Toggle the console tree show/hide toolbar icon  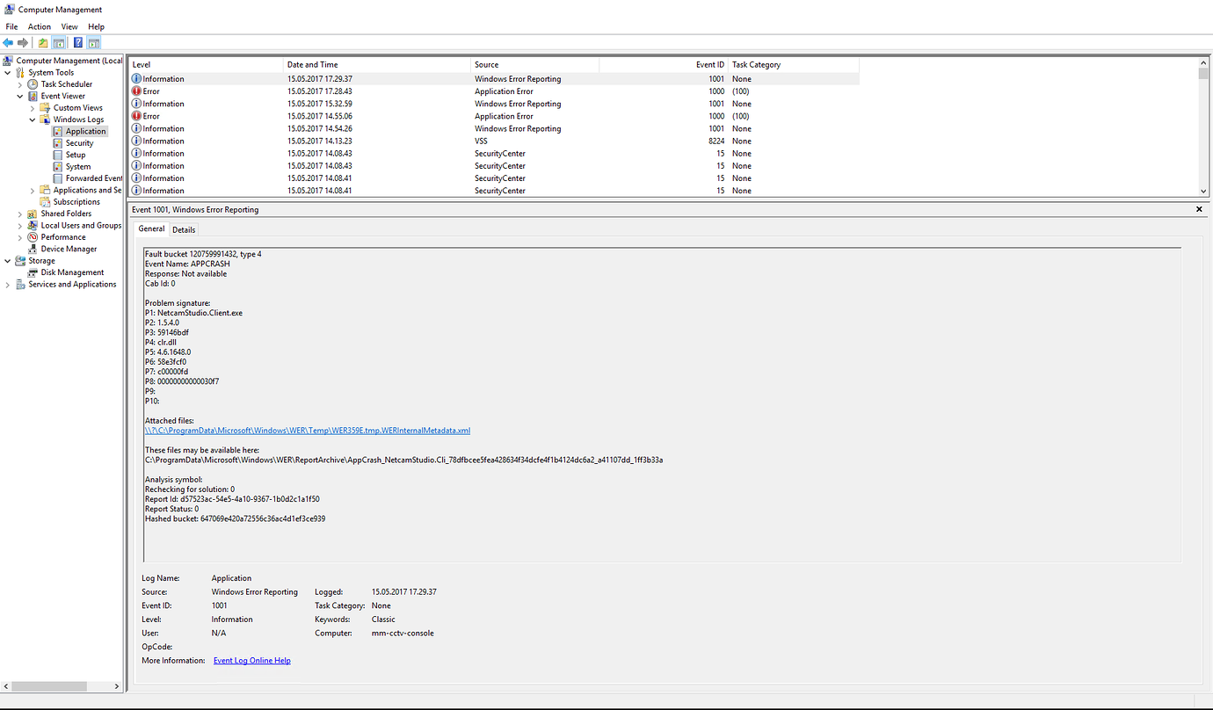(58, 41)
